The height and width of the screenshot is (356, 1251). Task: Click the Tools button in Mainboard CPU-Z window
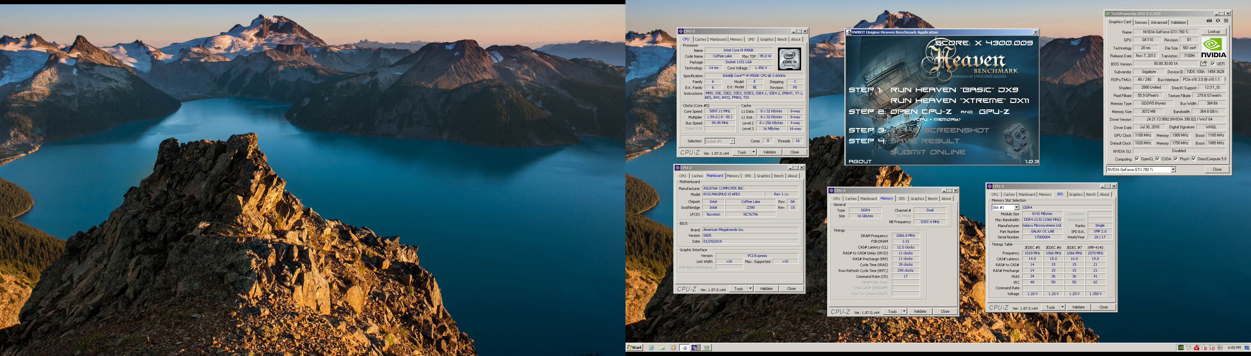pos(739,289)
